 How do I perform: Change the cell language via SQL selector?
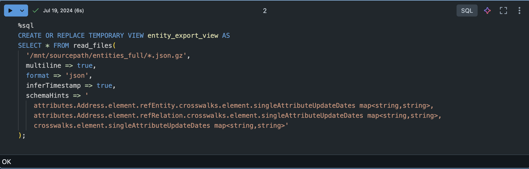point(467,10)
